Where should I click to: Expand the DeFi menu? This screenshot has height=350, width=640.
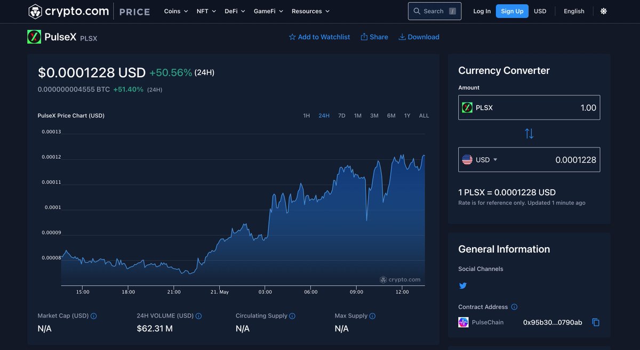coord(235,11)
